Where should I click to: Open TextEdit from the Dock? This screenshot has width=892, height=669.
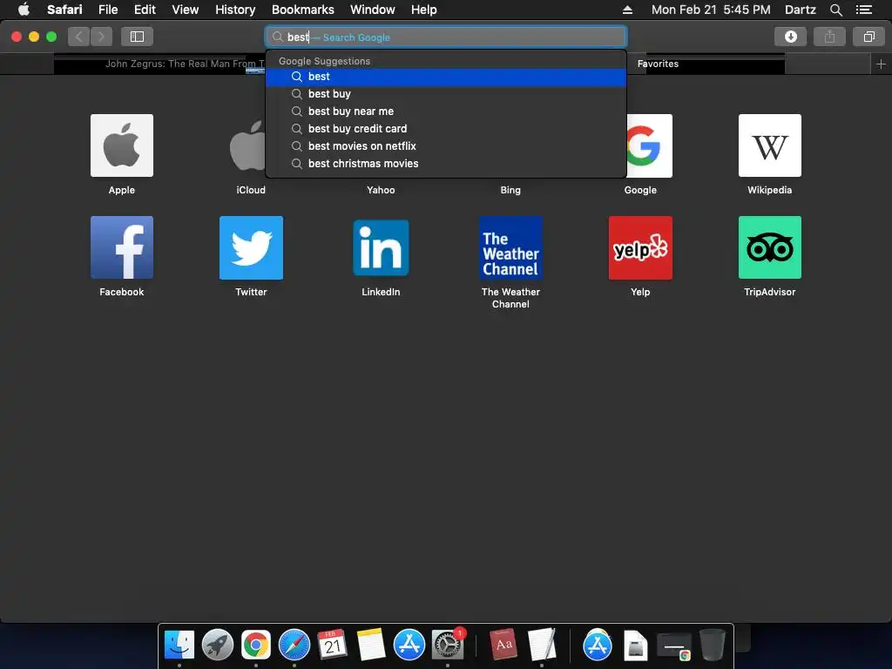click(x=542, y=645)
